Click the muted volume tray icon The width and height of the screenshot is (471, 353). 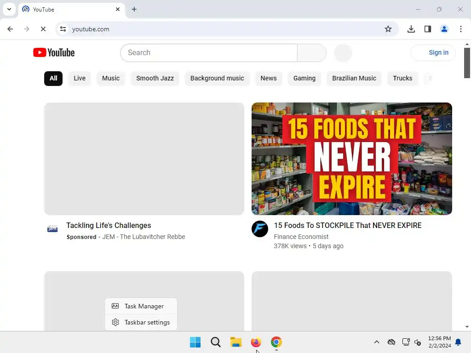418,342
